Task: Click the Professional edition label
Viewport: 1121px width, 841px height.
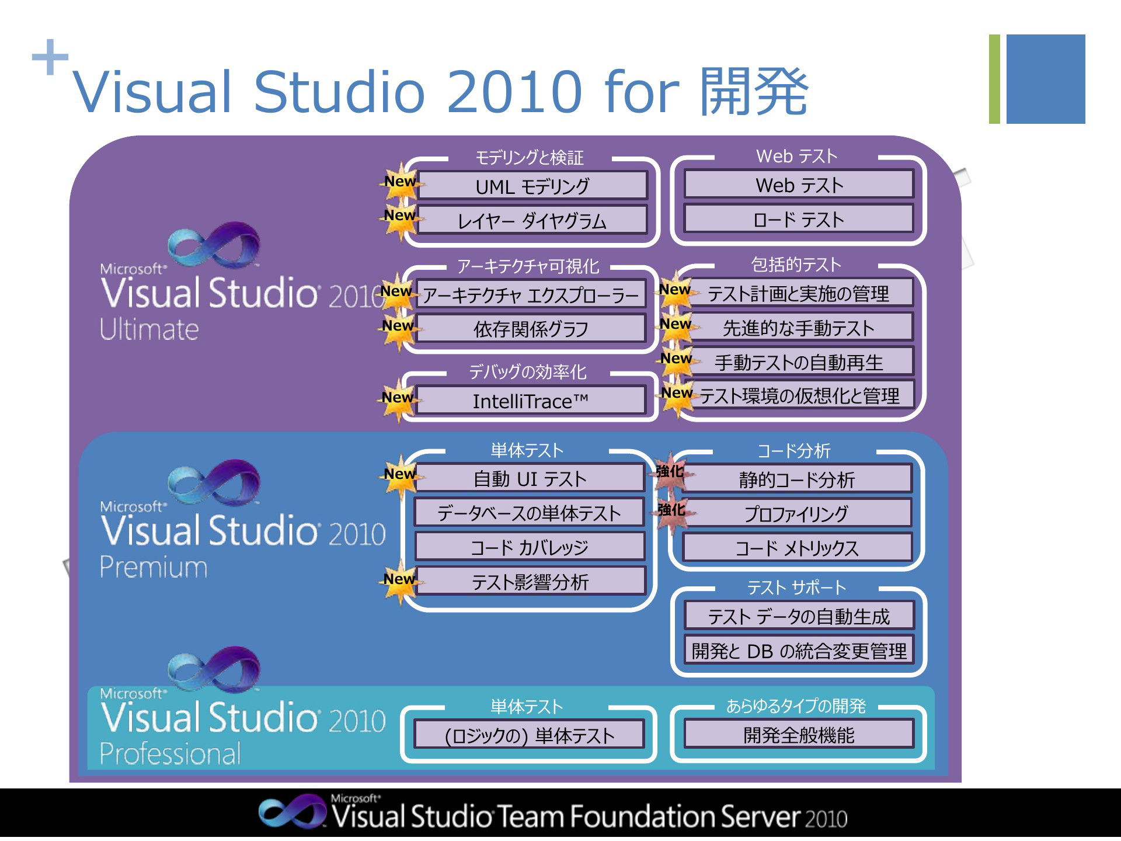Action: coord(170,753)
